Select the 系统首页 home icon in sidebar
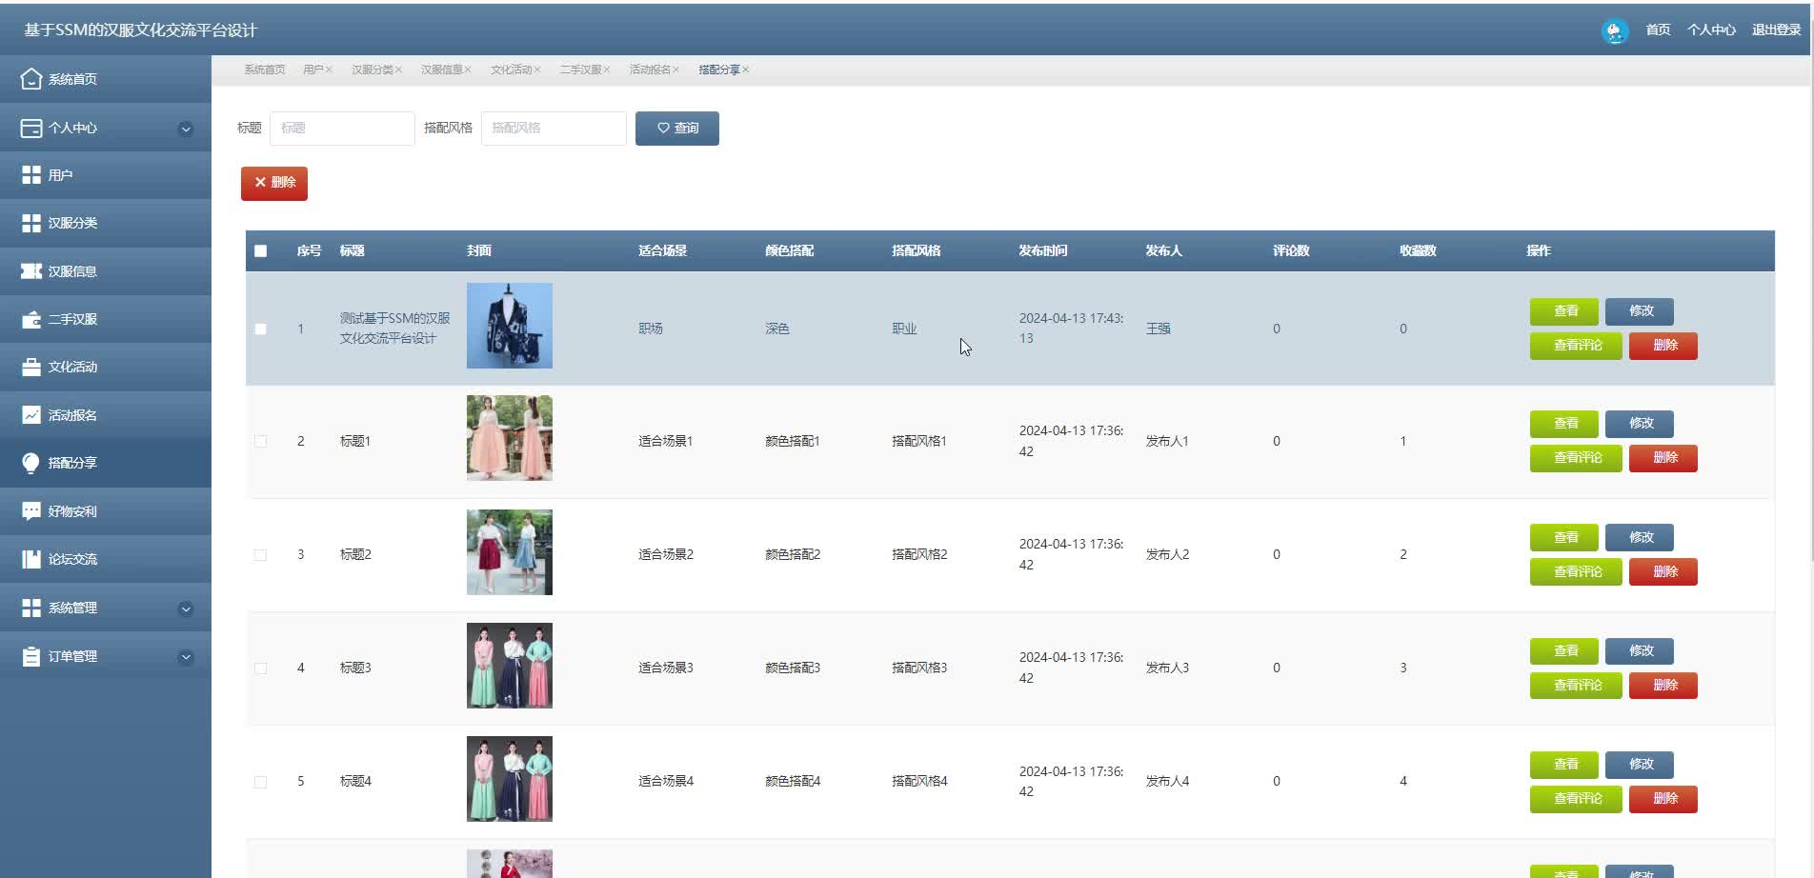1814x878 pixels. [x=31, y=79]
